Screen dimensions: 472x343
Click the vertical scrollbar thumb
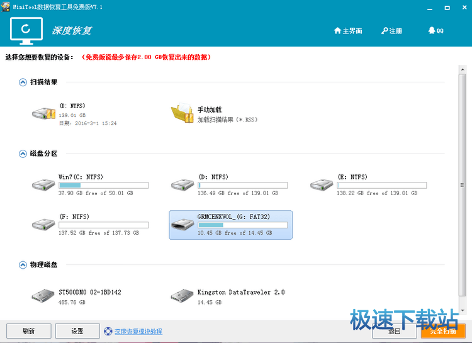click(x=463, y=185)
